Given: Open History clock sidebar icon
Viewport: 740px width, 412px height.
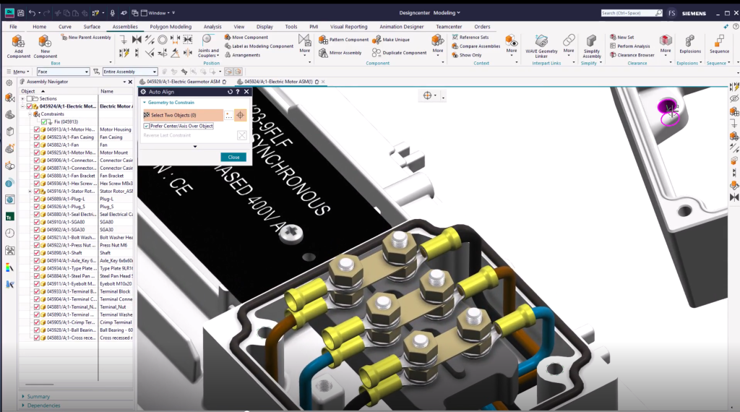Looking at the screenshot, I should click(x=9, y=233).
